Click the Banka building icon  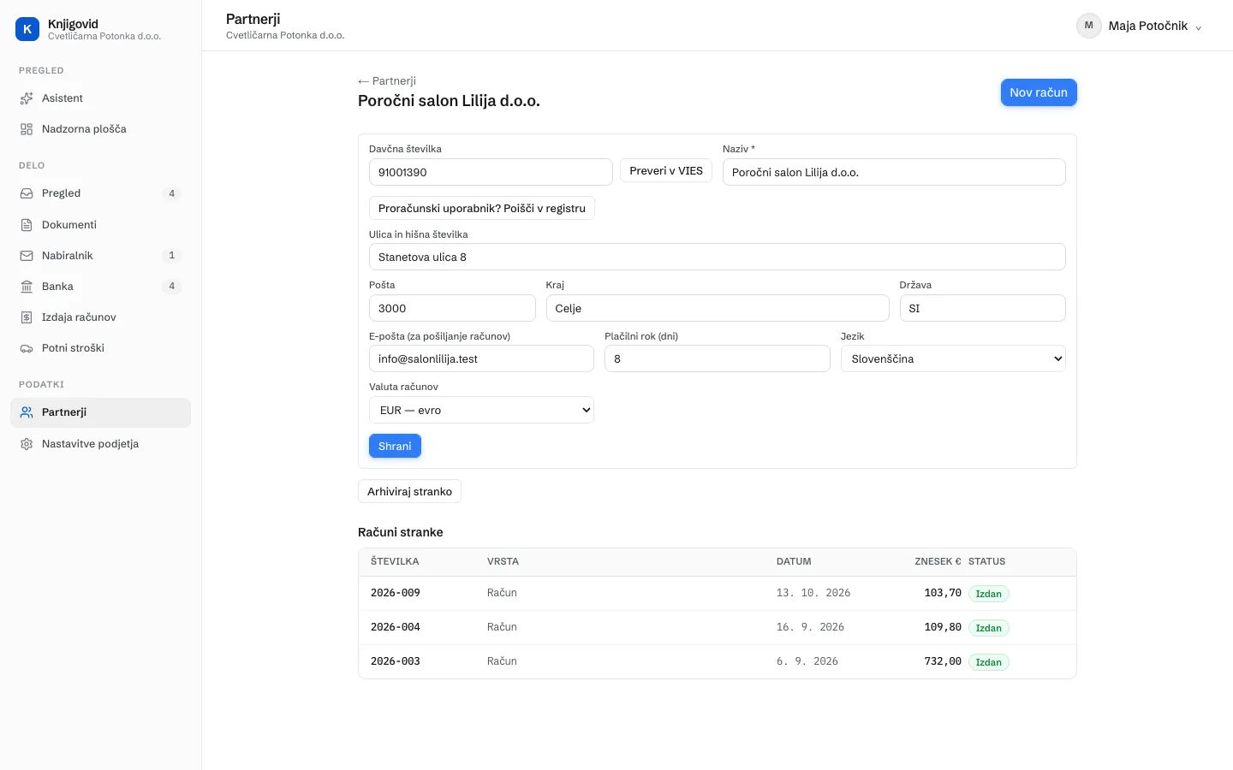[x=27, y=287]
